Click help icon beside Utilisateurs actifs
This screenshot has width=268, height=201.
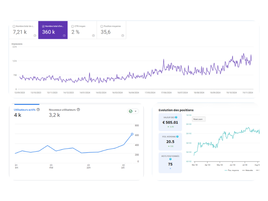(x=38, y=110)
